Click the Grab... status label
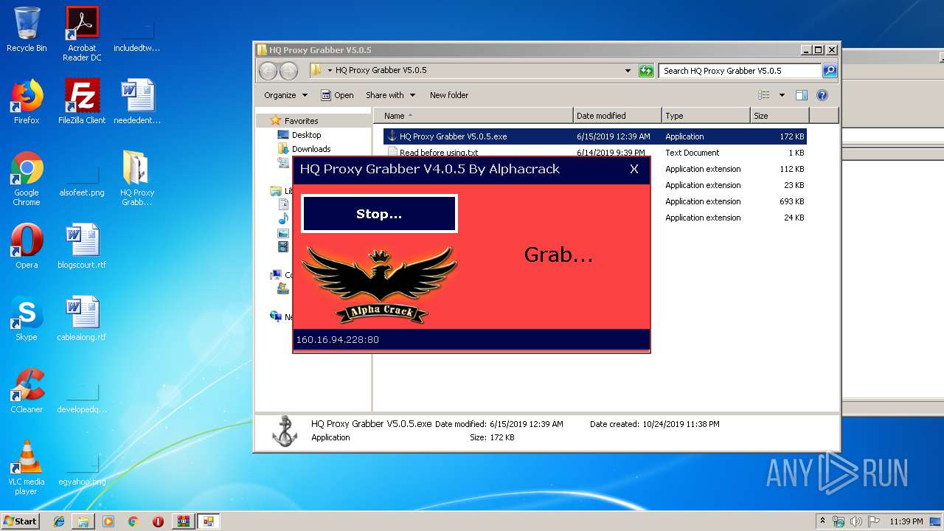The width and height of the screenshot is (944, 531). coord(558,255)
